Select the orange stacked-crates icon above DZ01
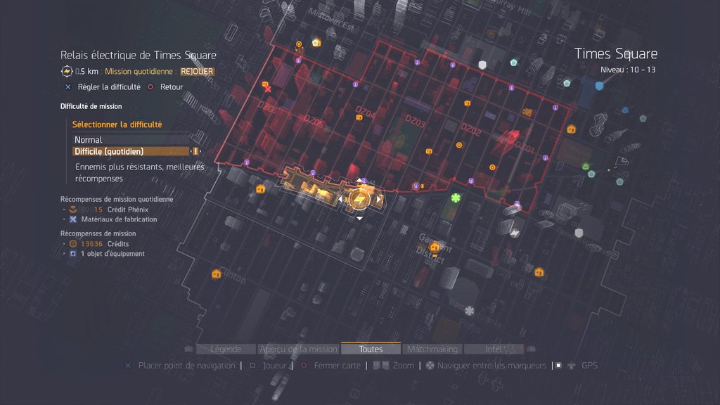 pos(527,112)
